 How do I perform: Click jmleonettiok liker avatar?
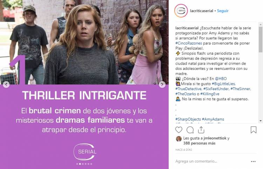tap(178, 139)
